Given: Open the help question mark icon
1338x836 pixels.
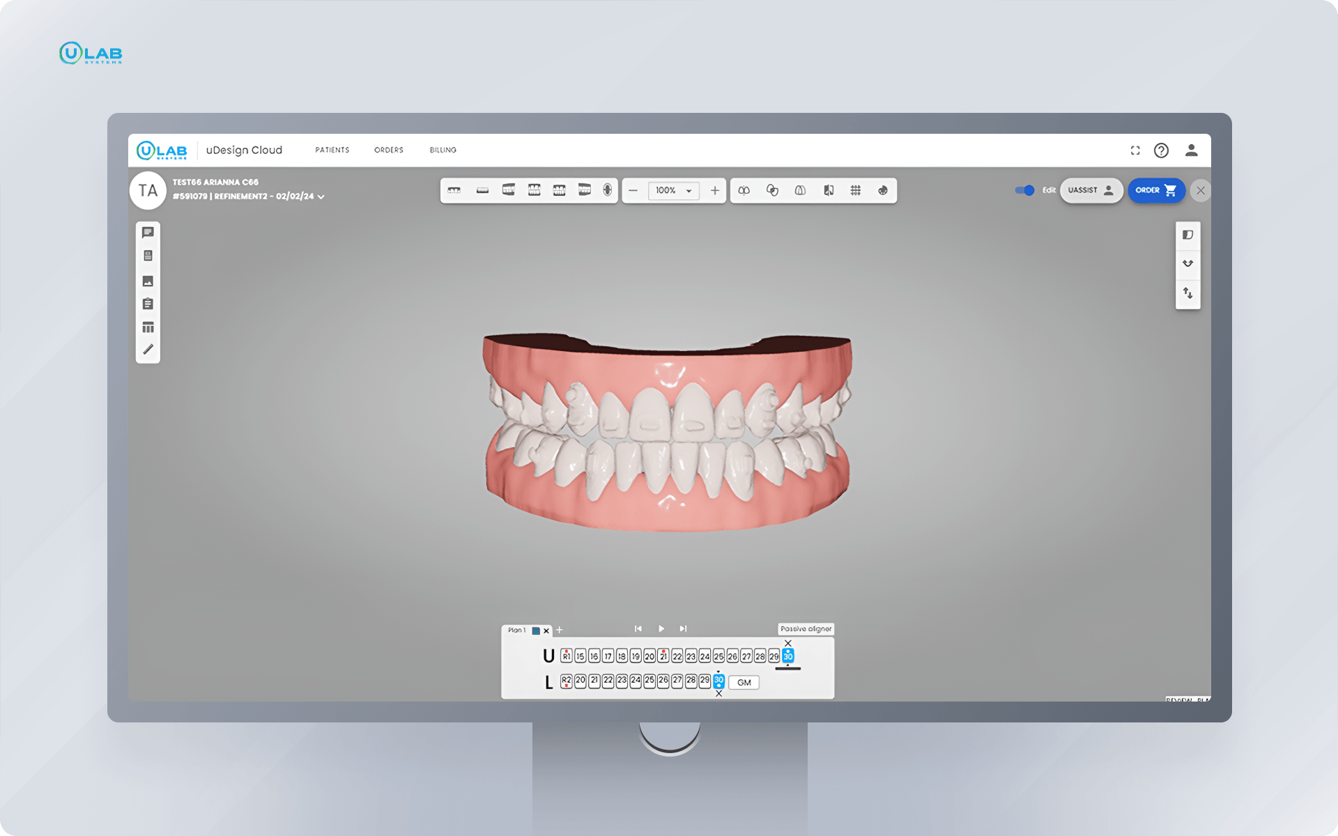Looking at the screenshot, I should (x=1161, y=150).
